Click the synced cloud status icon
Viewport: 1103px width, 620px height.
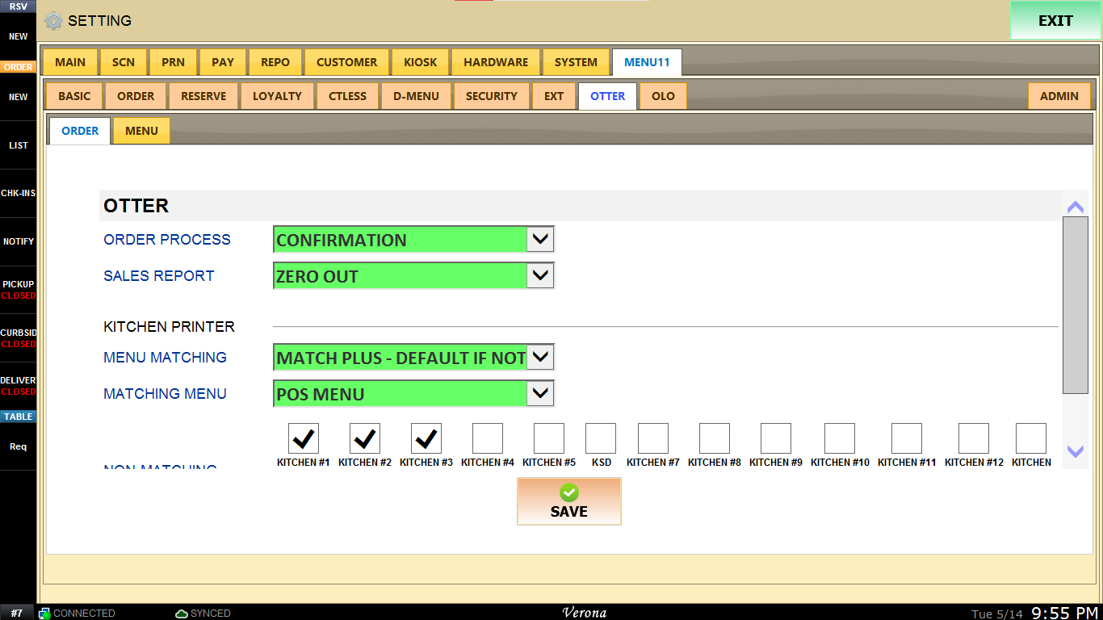tap(182, 614)
